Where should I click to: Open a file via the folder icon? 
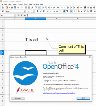7,7
